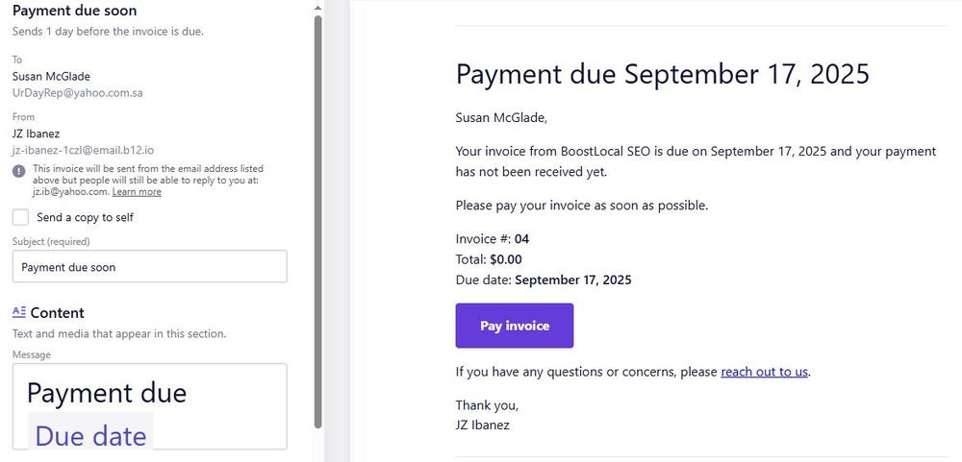
Task: Click the 'Payment due' text in Message editor
Action: tap(106, 393)
